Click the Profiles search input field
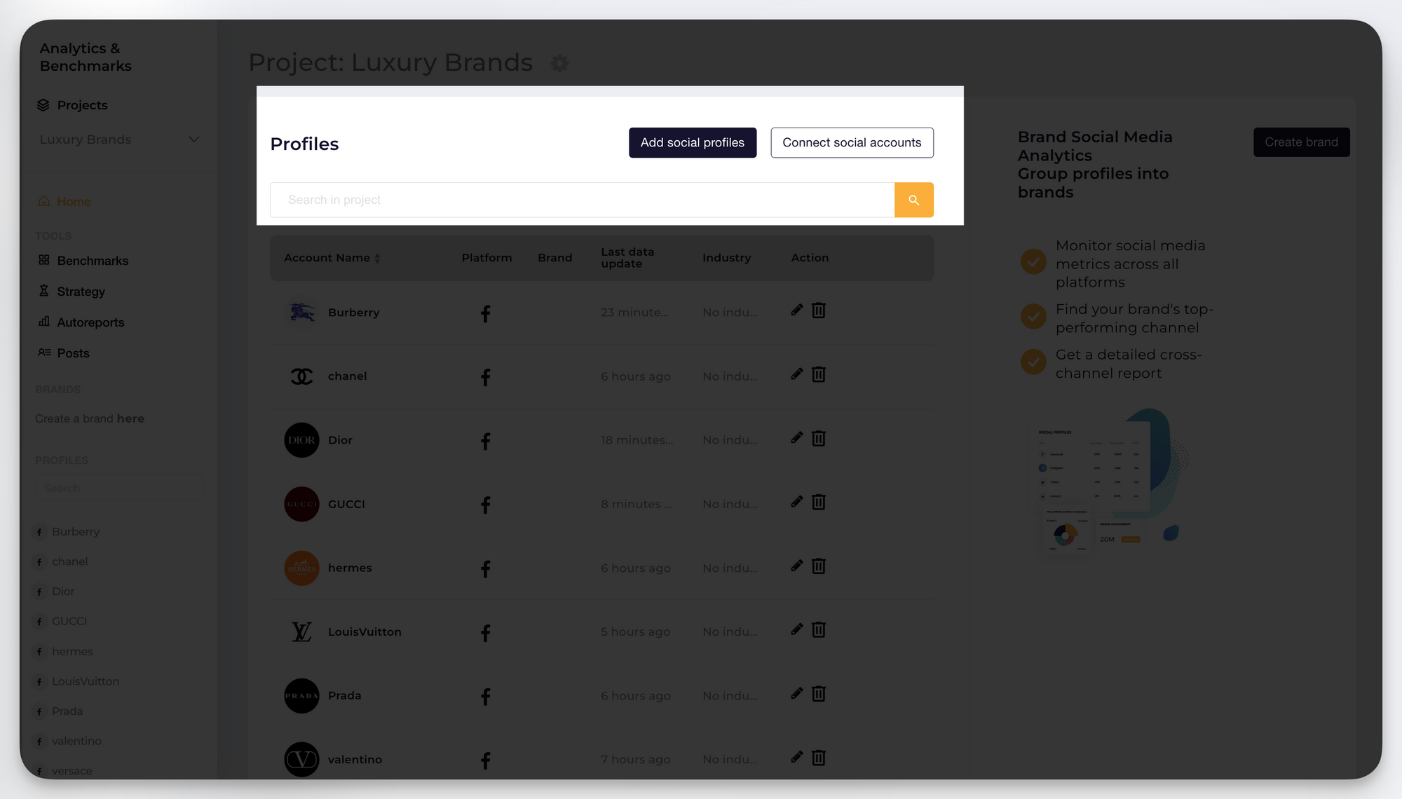Screen dimensions: 1402x799 582,199
